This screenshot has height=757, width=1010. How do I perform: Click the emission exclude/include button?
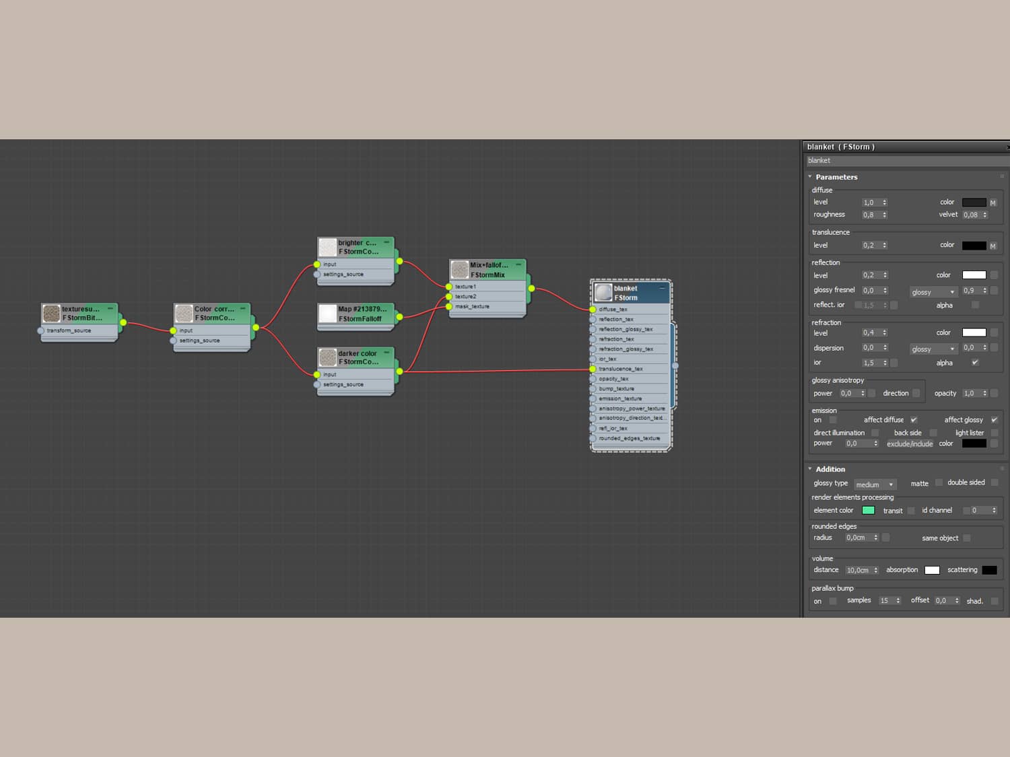click(x=910, y=443)
